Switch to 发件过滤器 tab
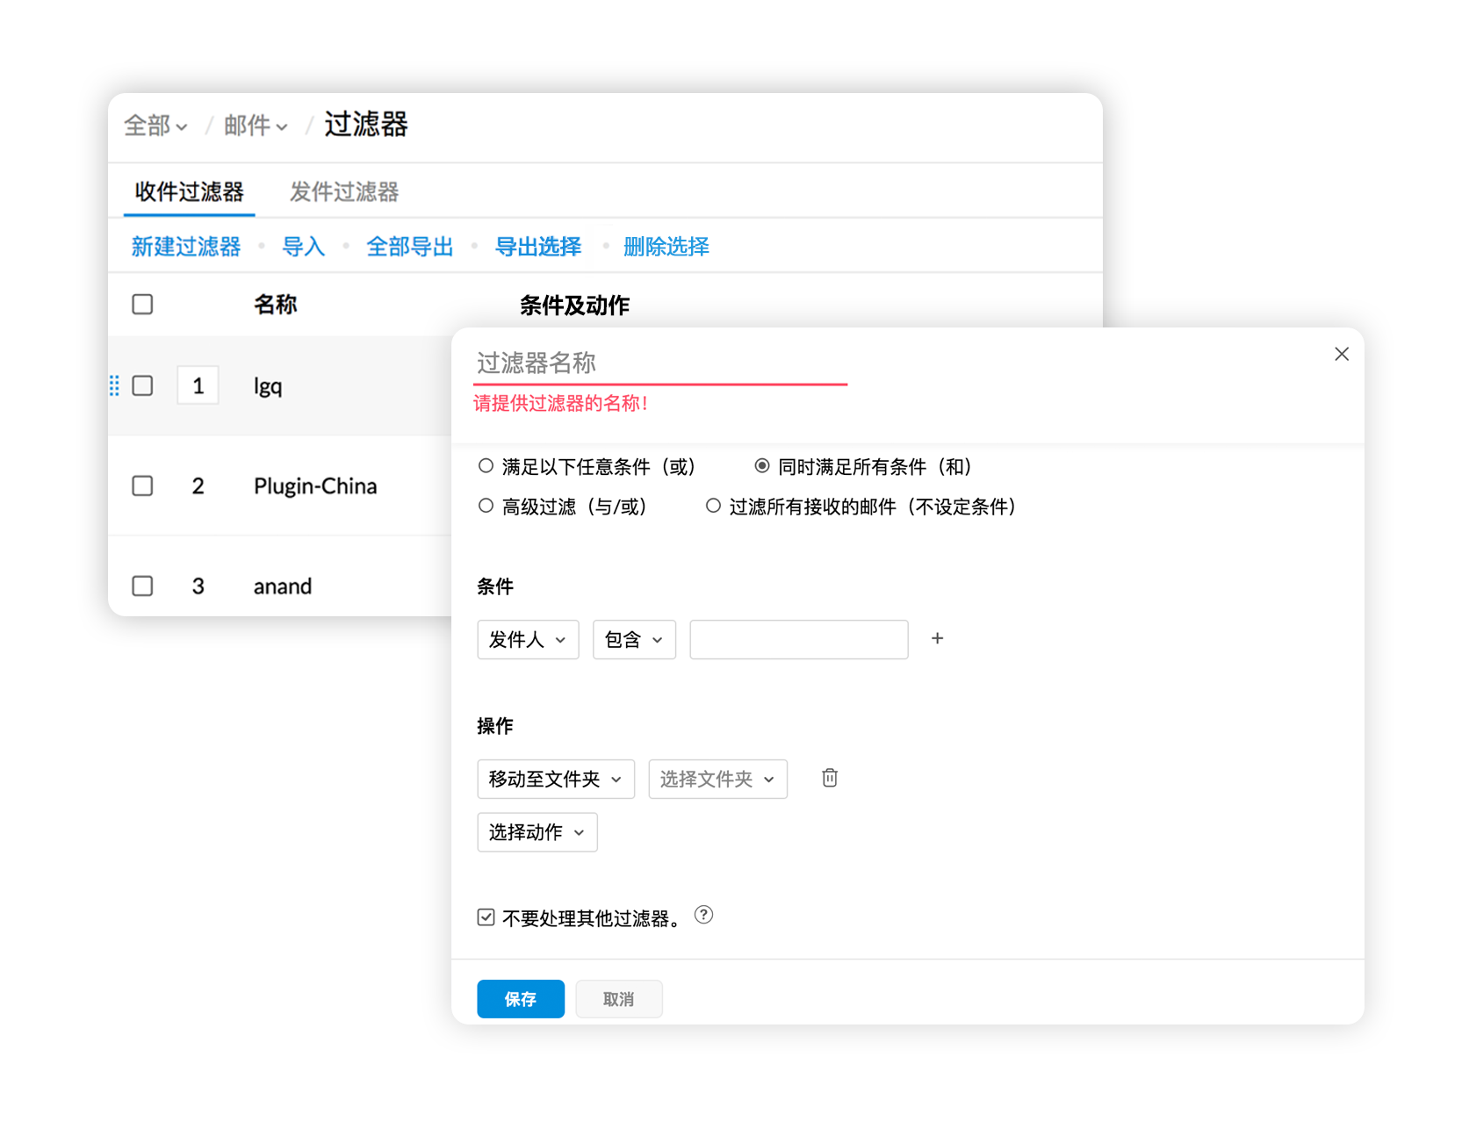This screenshot has width=1462, height=1136. (344, 191)
